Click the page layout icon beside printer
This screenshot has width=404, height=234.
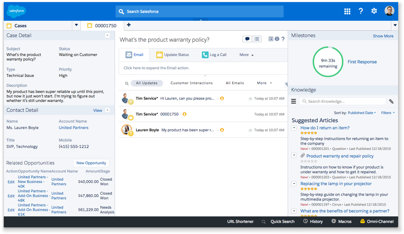[x=271, y=39]
